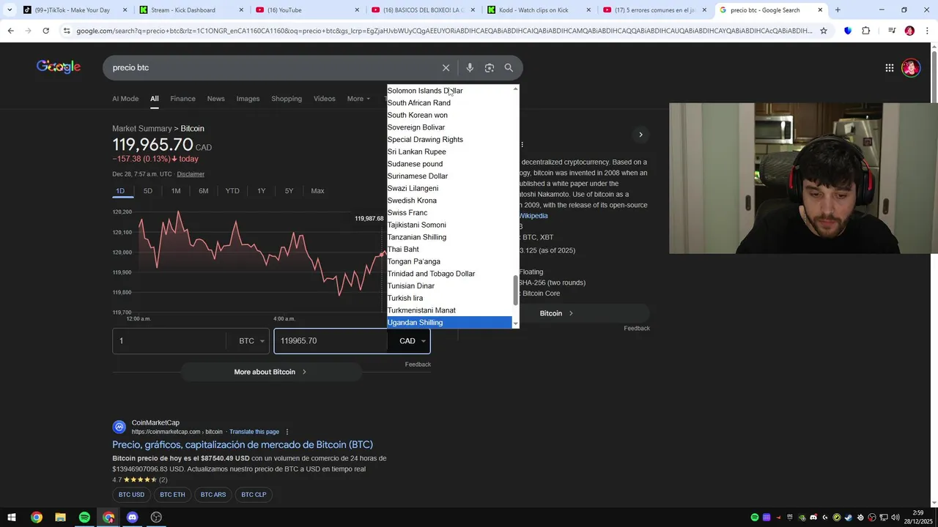
Task: Start voice search with the microphone icon
Action: [470, 67]
